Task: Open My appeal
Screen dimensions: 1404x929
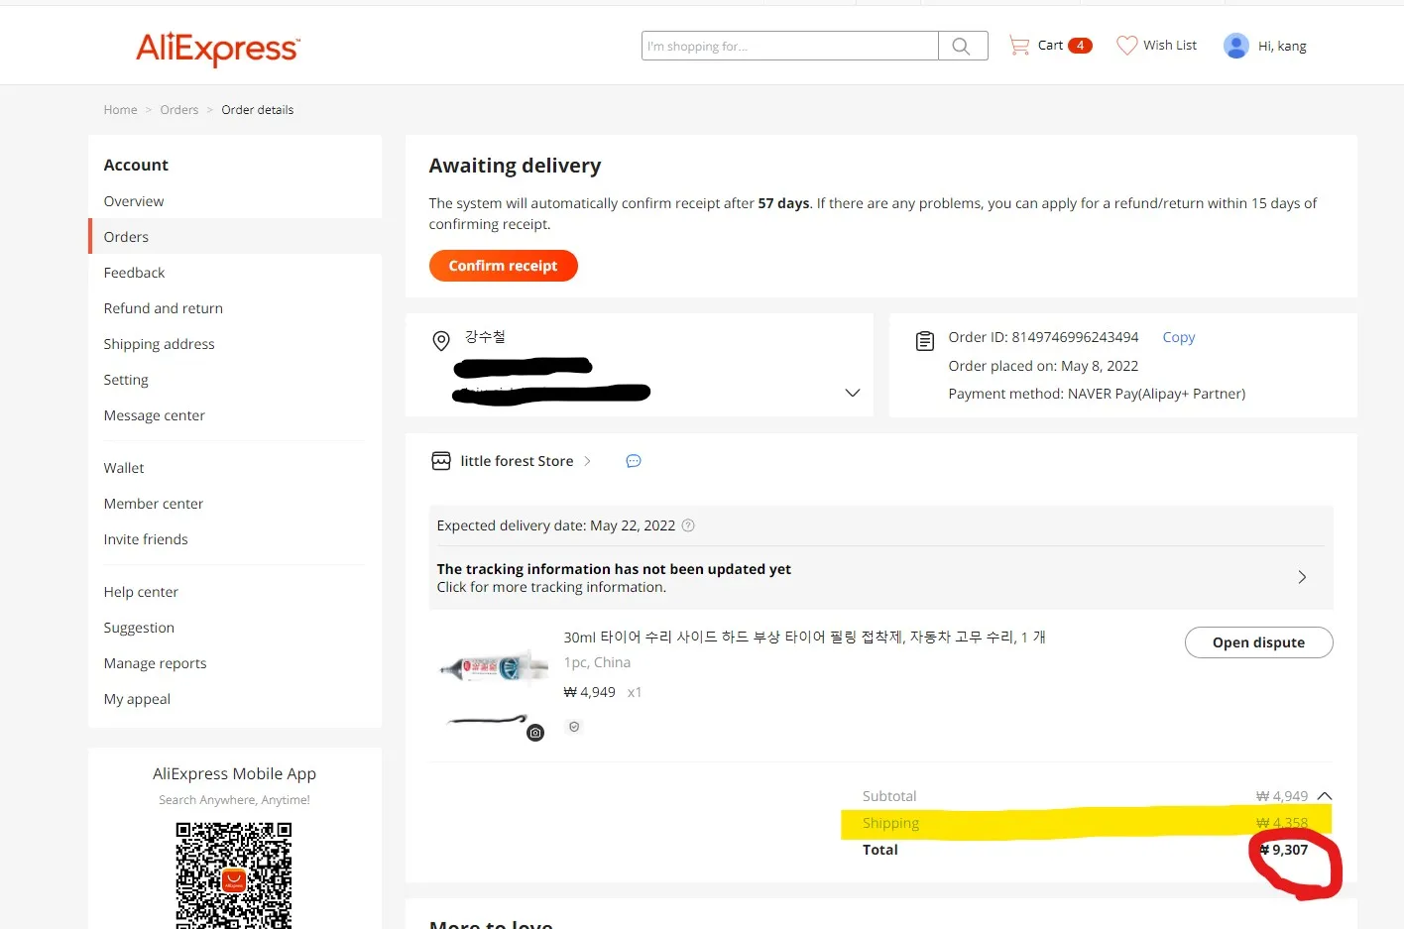Action: 137,699
